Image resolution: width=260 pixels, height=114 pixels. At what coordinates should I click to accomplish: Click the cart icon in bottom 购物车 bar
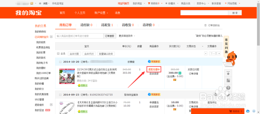[230, 111]
